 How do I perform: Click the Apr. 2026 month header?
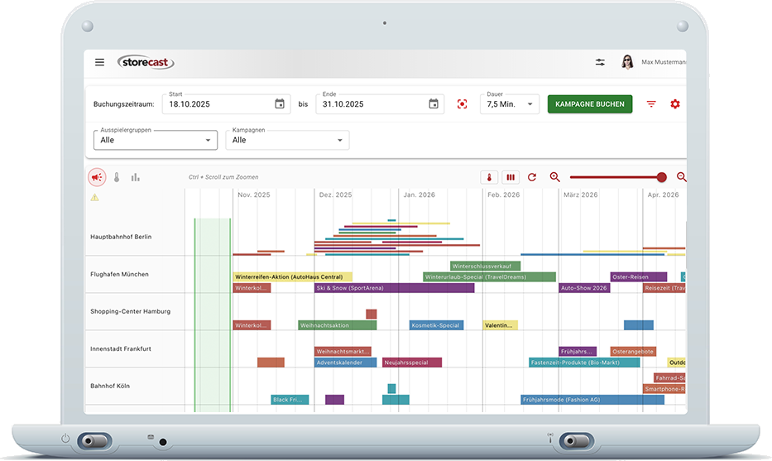click(x=663, y=195)
